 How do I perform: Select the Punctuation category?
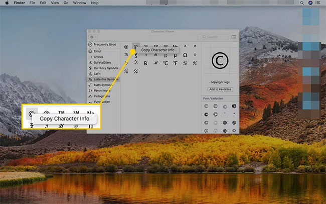pos(103,102)
